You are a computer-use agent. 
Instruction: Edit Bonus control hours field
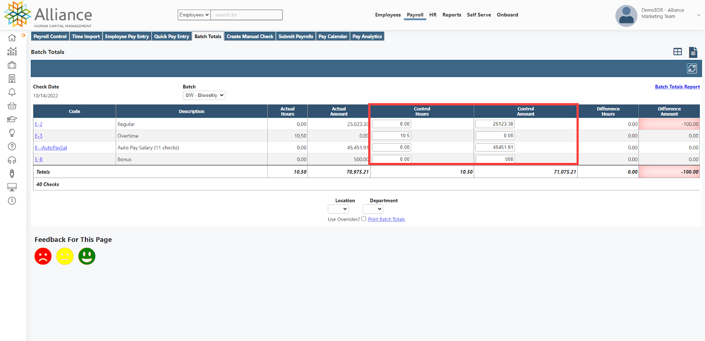(391, 159)
